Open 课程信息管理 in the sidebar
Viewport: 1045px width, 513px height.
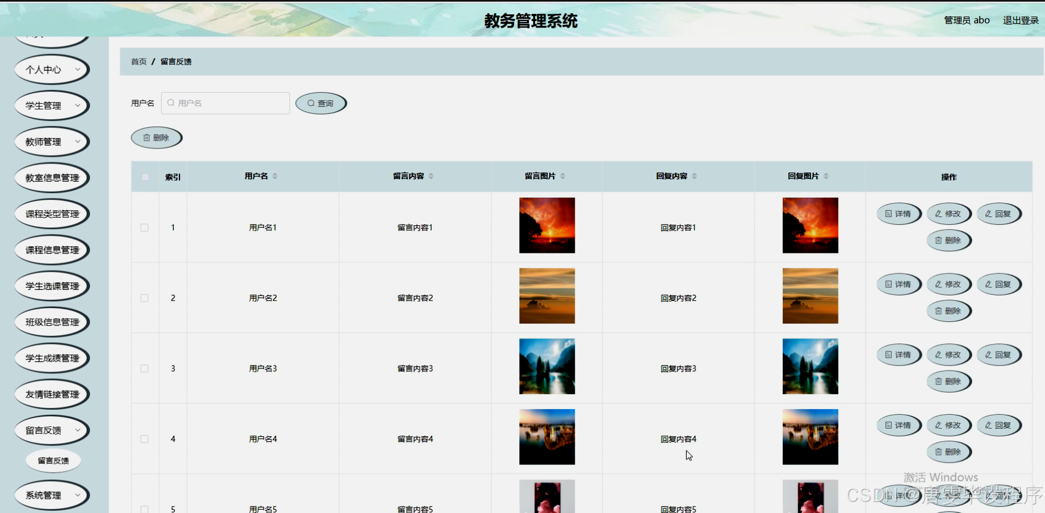51,250
